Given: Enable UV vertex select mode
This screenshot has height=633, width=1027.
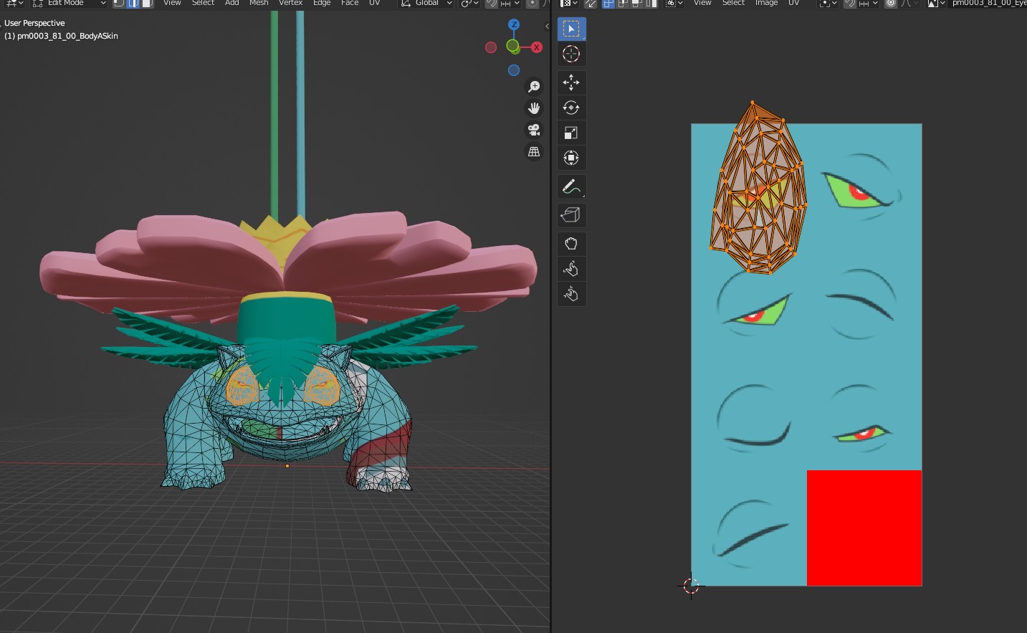Looking at the screenshot, I should (608, 3).
